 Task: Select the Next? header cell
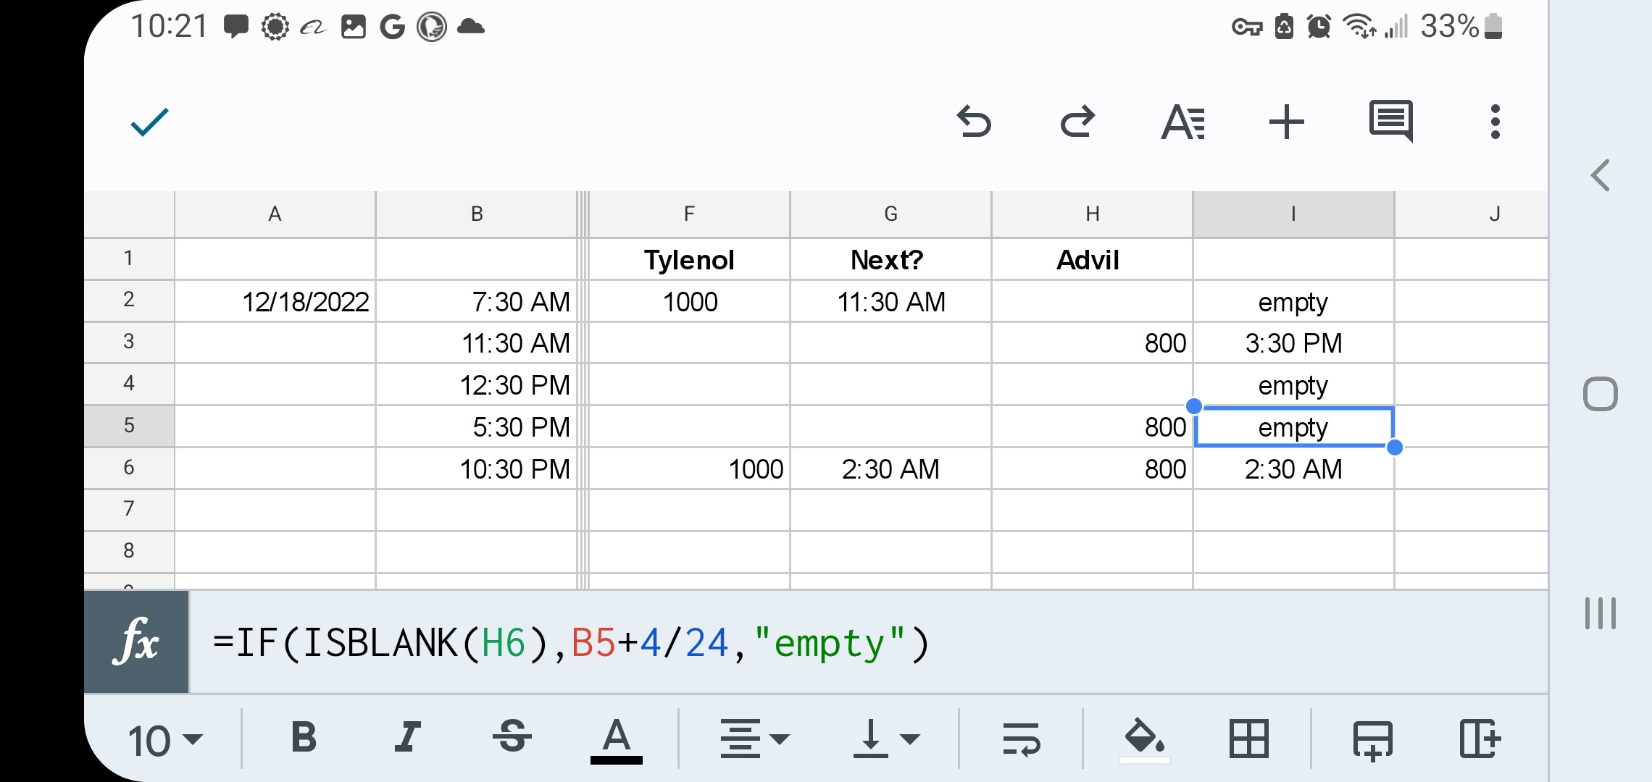point(890,259)
